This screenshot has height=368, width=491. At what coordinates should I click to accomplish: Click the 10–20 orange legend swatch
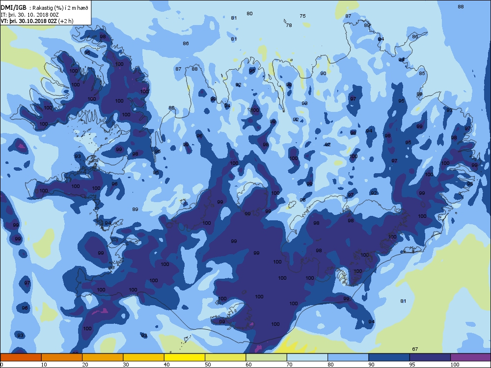click(62, 357)
